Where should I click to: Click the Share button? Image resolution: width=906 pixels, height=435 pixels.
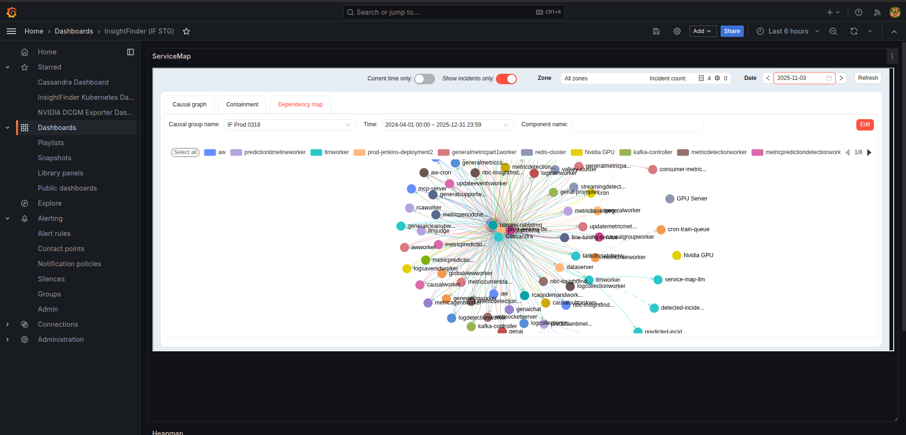(x=732, y=31)
